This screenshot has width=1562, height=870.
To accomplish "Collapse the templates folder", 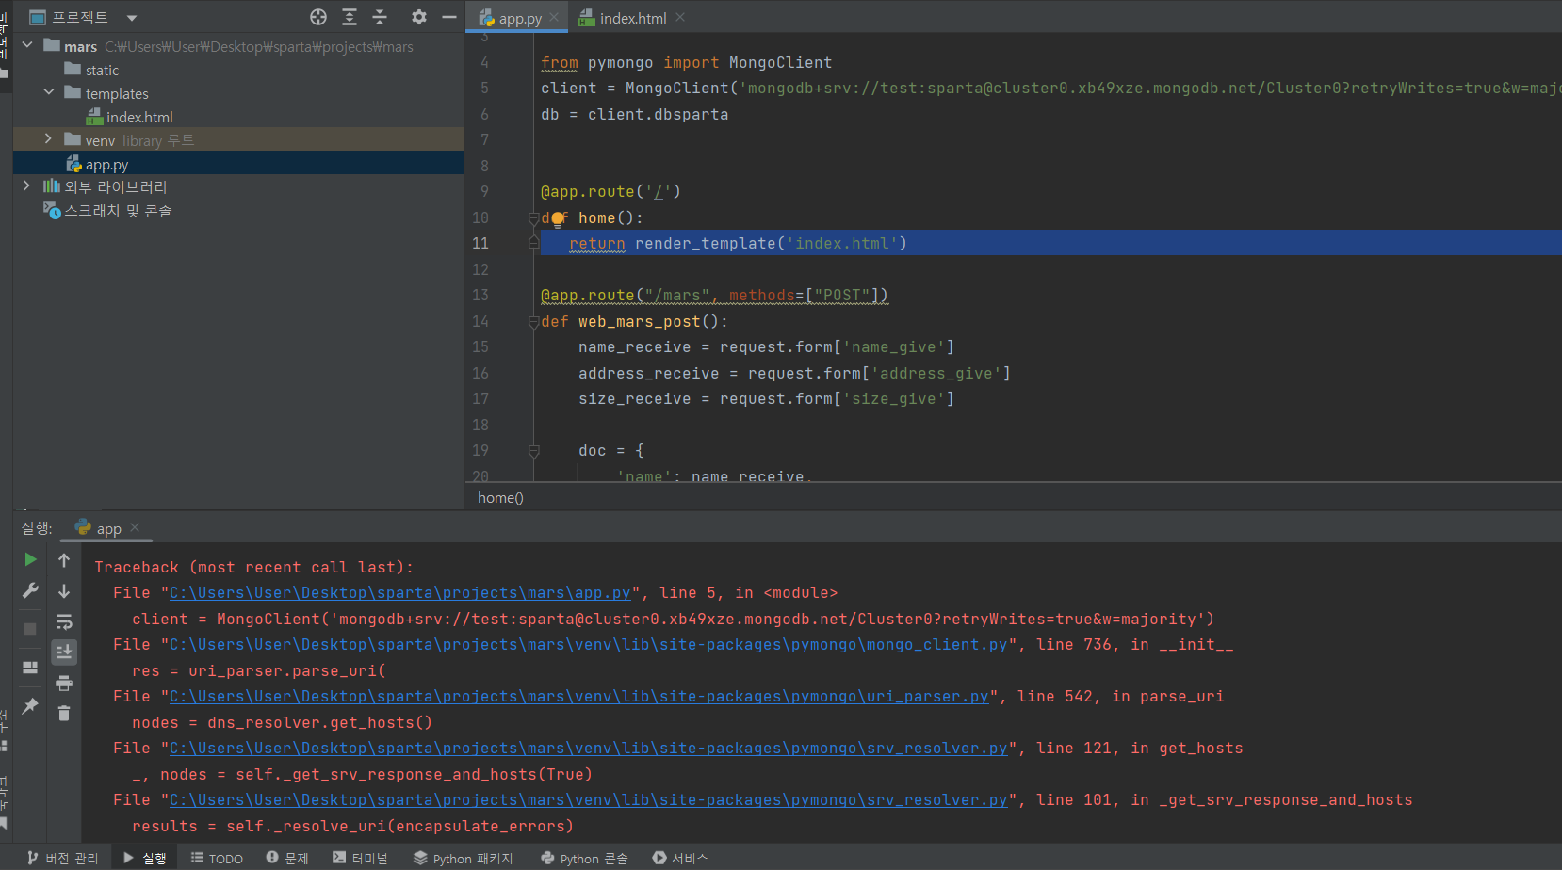I will point(49,92).
